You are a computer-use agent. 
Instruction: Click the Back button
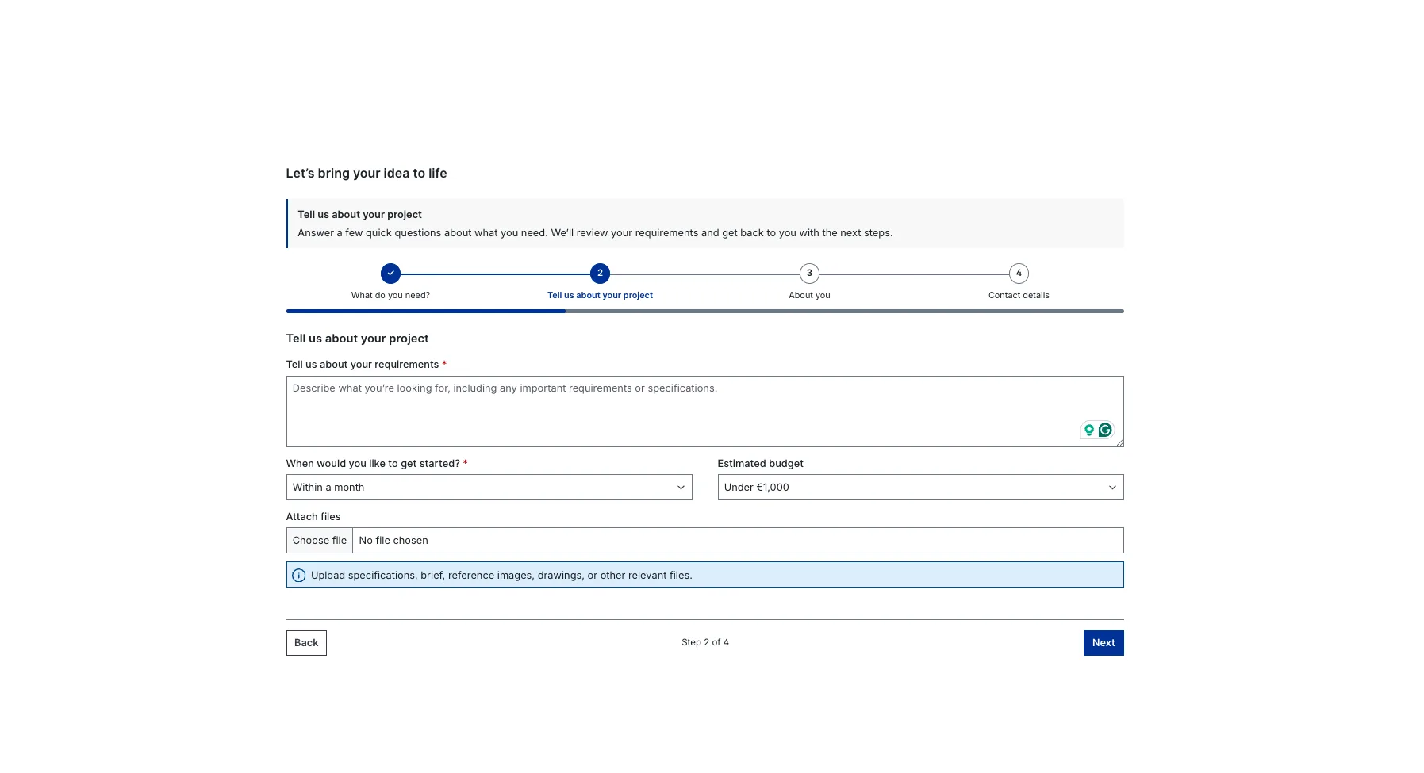point(306,643)
